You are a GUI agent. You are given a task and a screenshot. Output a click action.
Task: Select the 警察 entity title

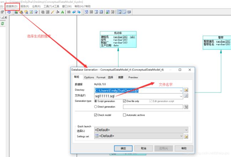click(x=221, y=37)
